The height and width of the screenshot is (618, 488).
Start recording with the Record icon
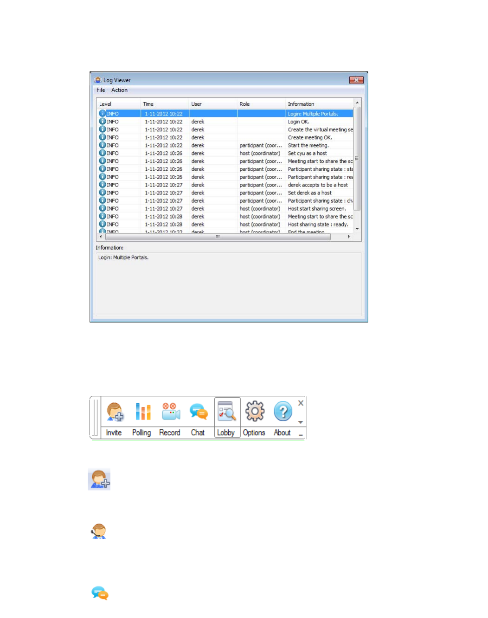pos(170,418)
